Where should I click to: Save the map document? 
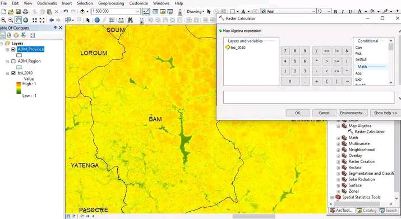[18, 12]
